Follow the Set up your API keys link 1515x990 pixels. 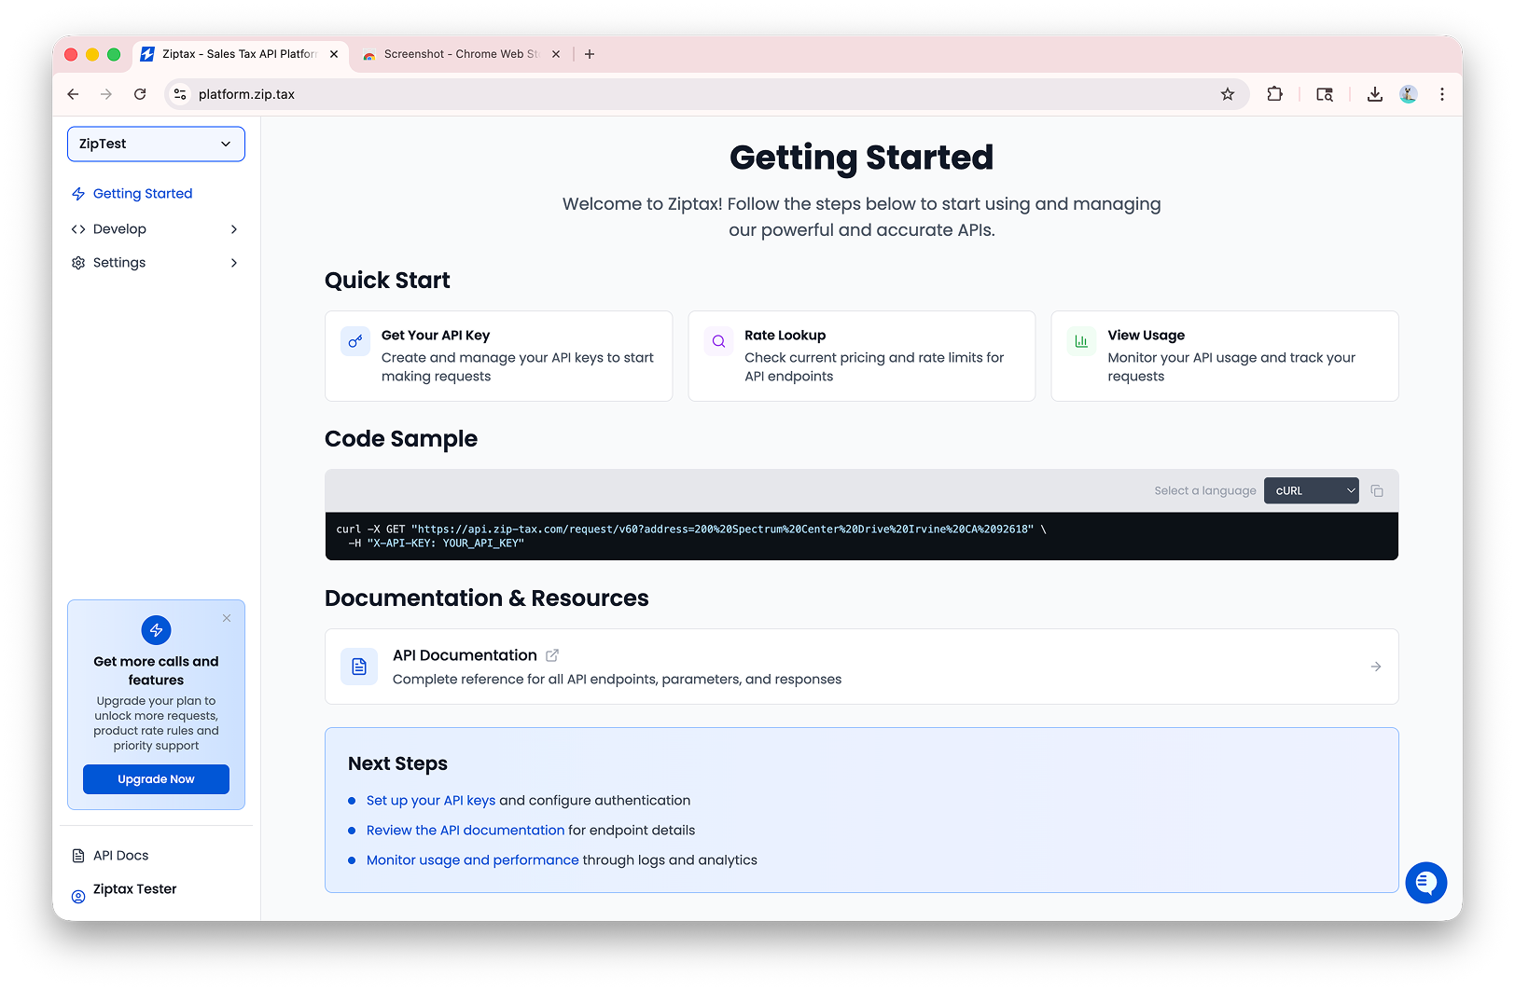coord(430,800)
